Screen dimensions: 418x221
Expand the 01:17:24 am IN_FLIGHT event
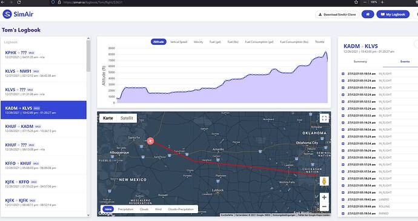[343, 165]
